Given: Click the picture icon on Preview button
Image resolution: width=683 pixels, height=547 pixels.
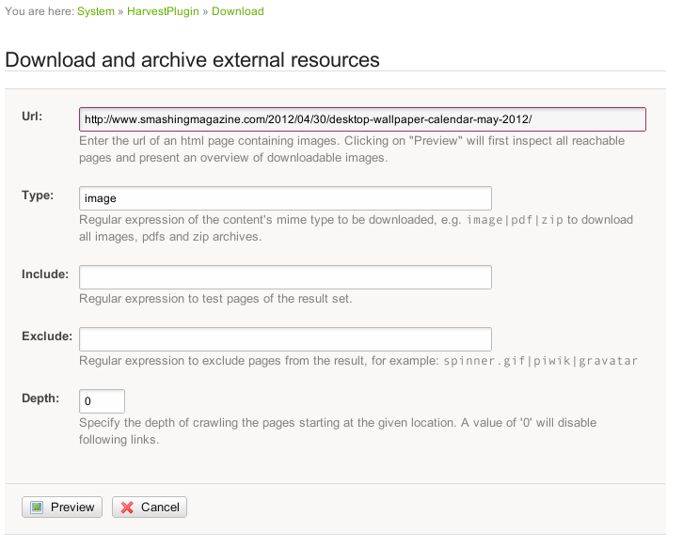Looking at the screenshot, I should 37,508.
